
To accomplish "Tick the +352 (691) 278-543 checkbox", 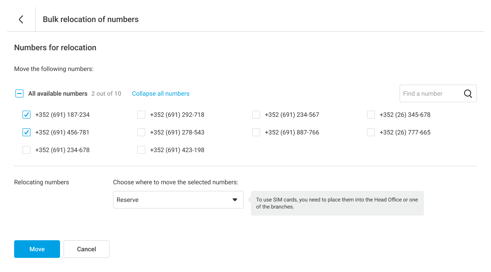I will pos(141,132).
